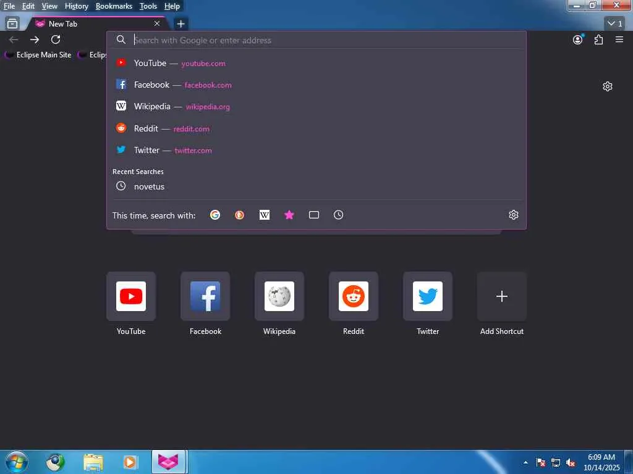Open the Edit menu
Screen dimensions: 633x474
click(28, 6)
